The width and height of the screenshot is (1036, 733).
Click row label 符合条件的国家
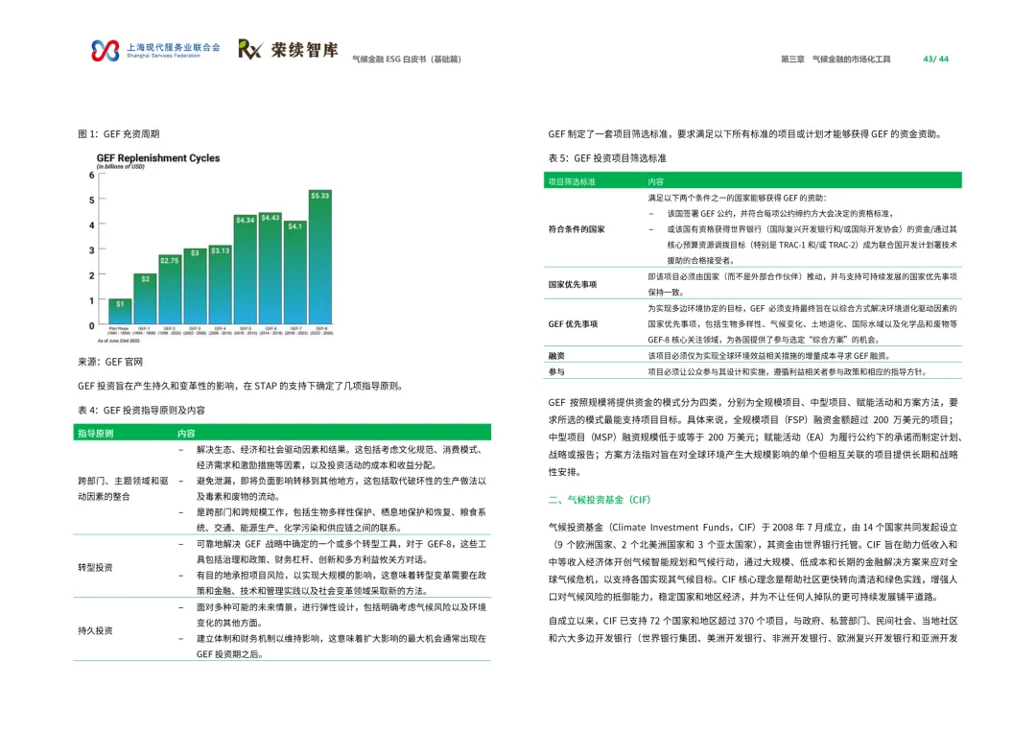tap(577, 229)
